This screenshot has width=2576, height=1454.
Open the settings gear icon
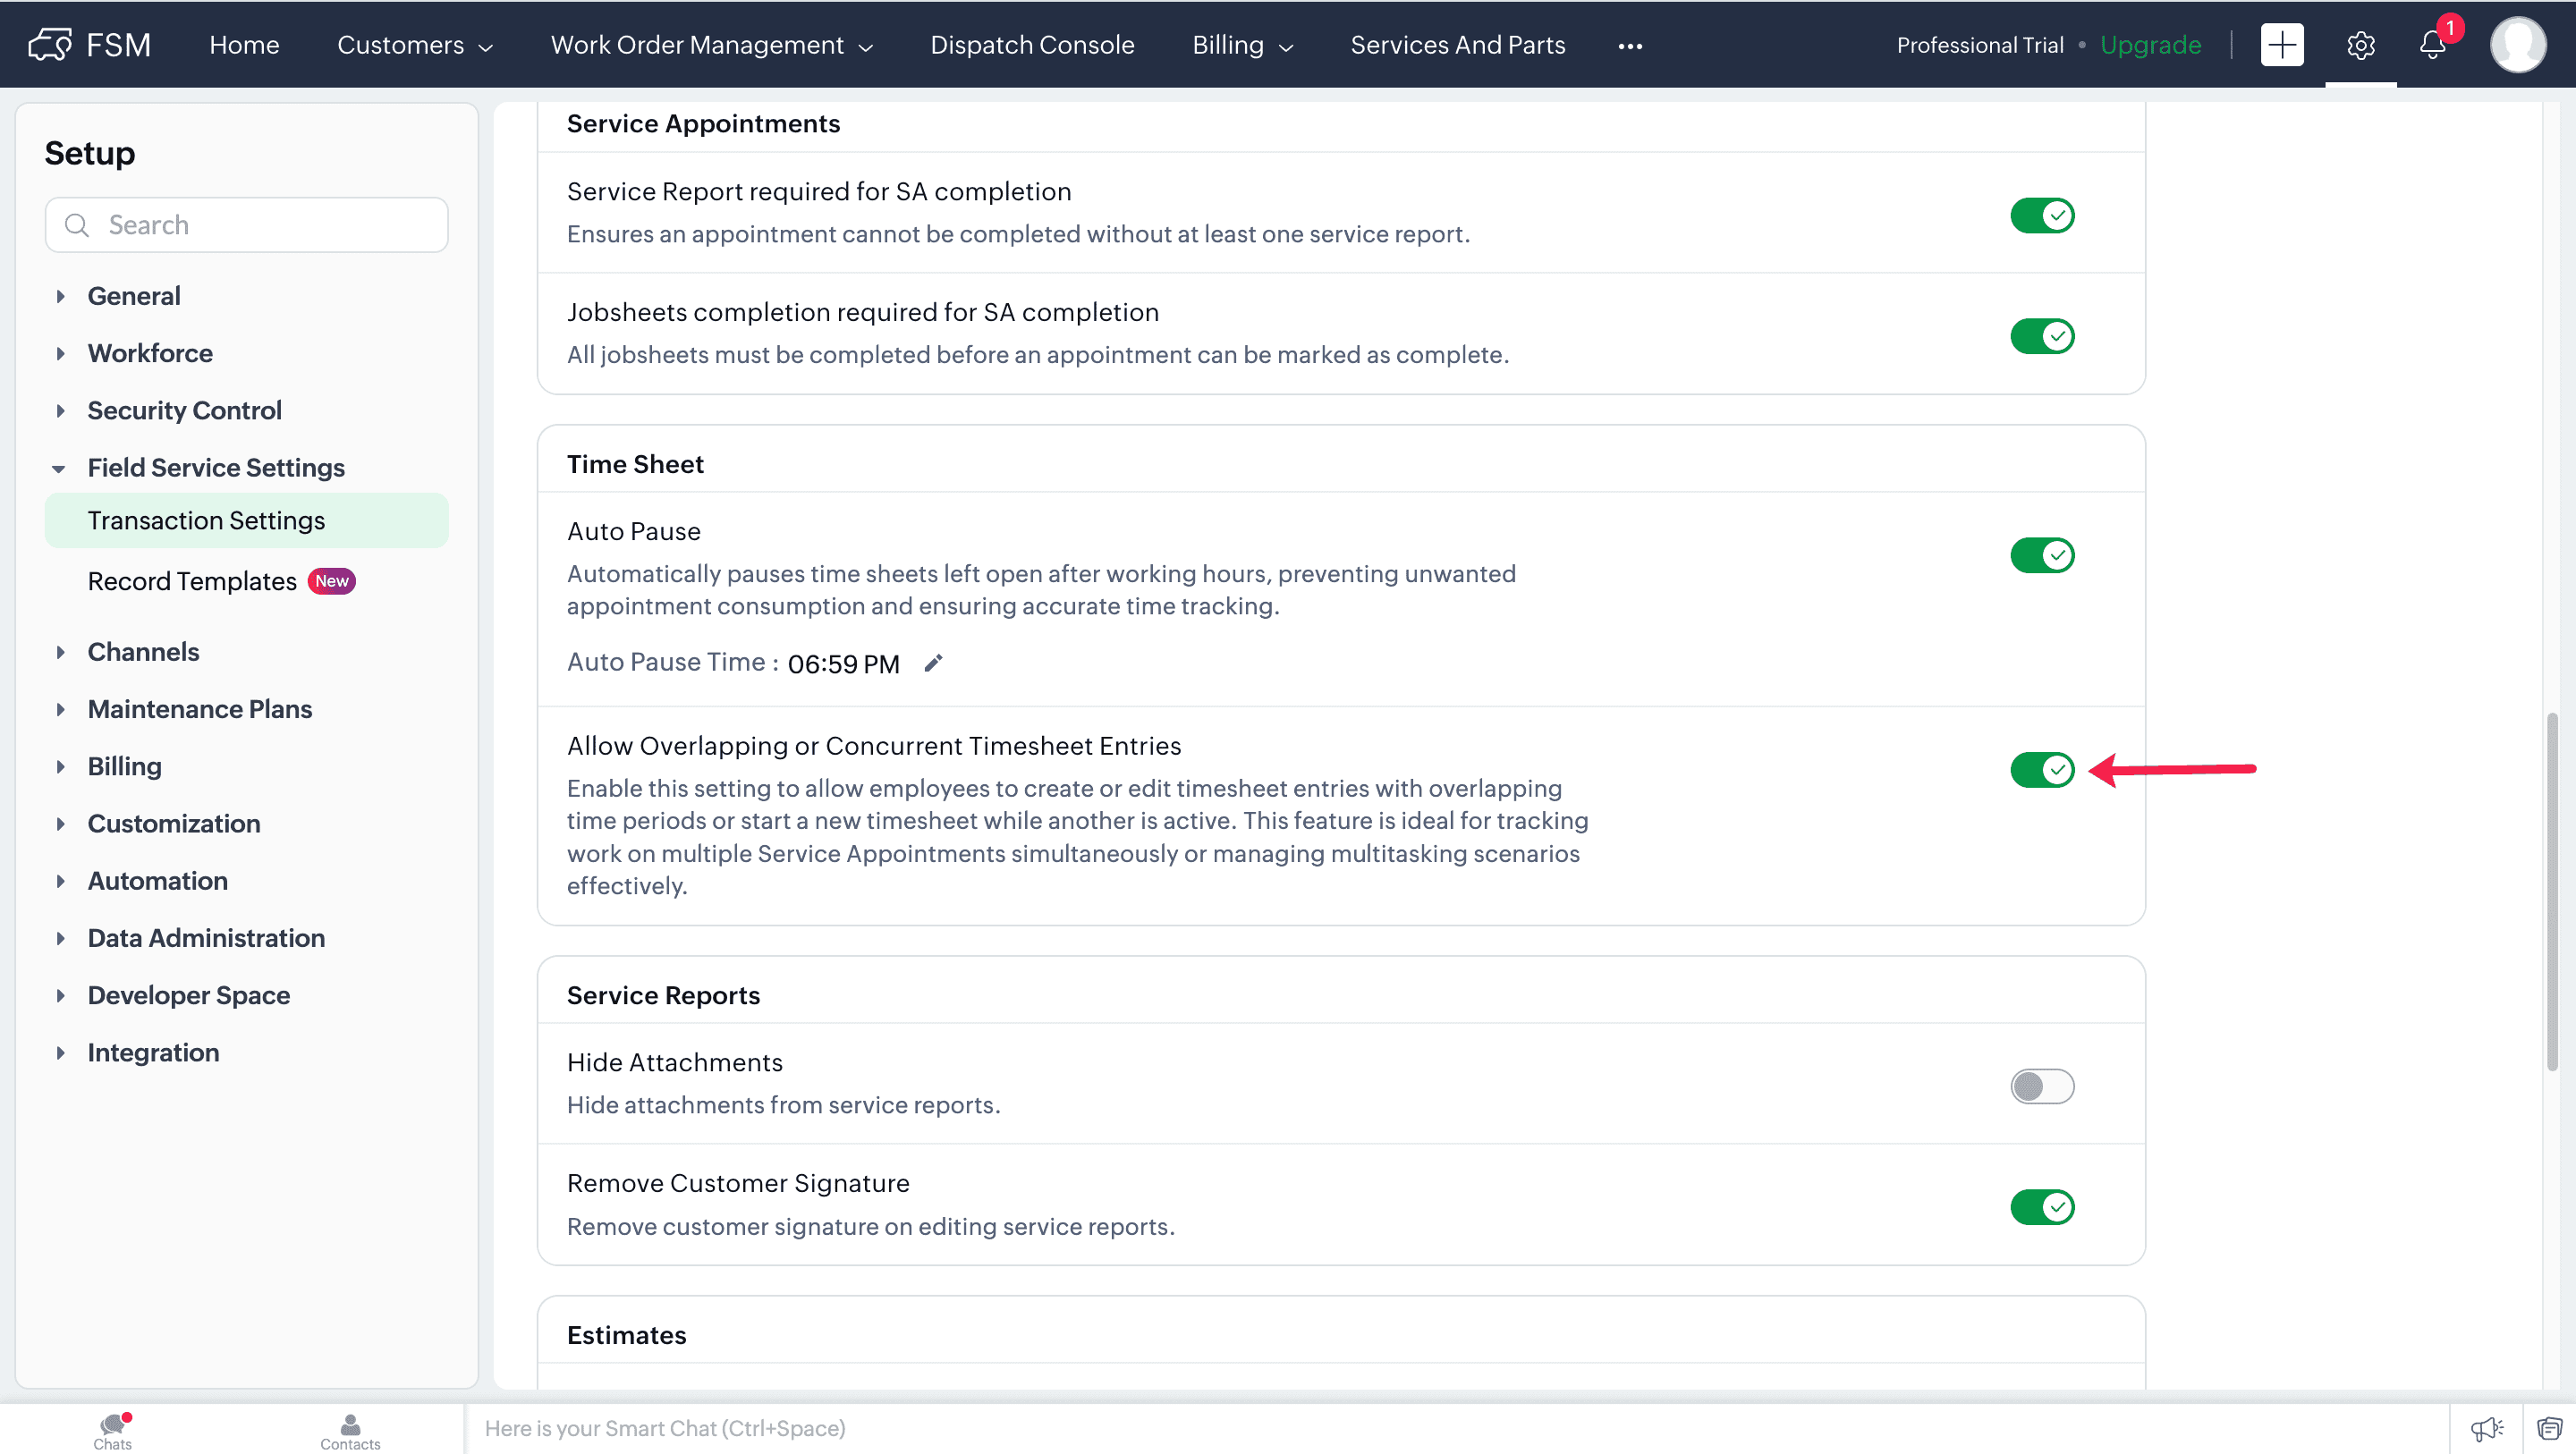pyautogui.click(x=2360, y=45)
